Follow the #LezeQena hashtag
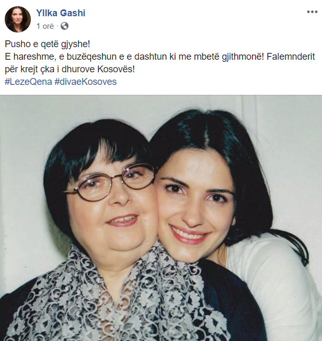The image size is (322, 341). coord(28,82)
